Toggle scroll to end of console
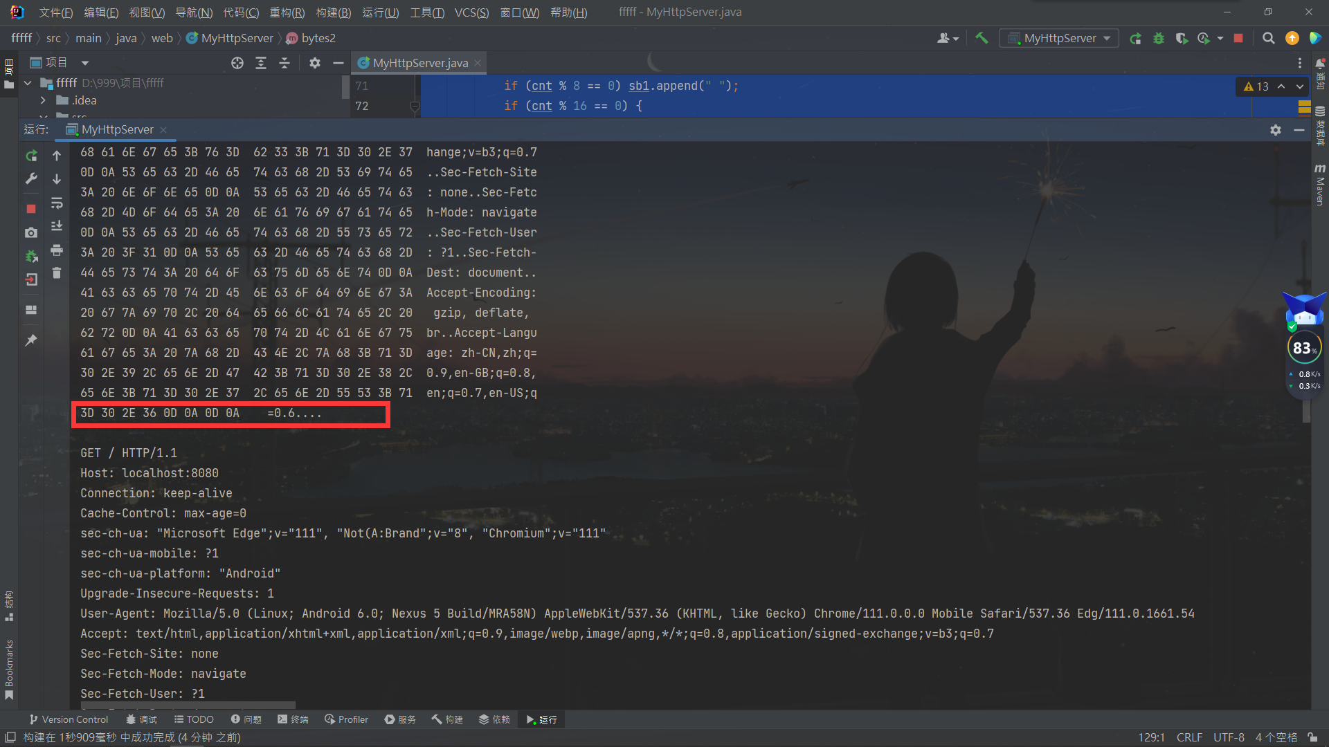 coord(57,226)
